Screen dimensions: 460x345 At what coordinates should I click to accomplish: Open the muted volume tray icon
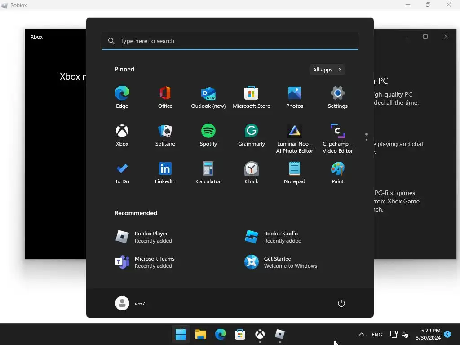405,334
